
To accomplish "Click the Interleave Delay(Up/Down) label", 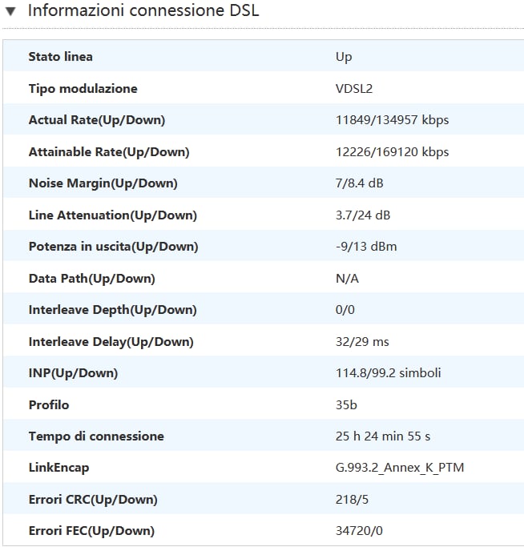I will pos(111,342).
